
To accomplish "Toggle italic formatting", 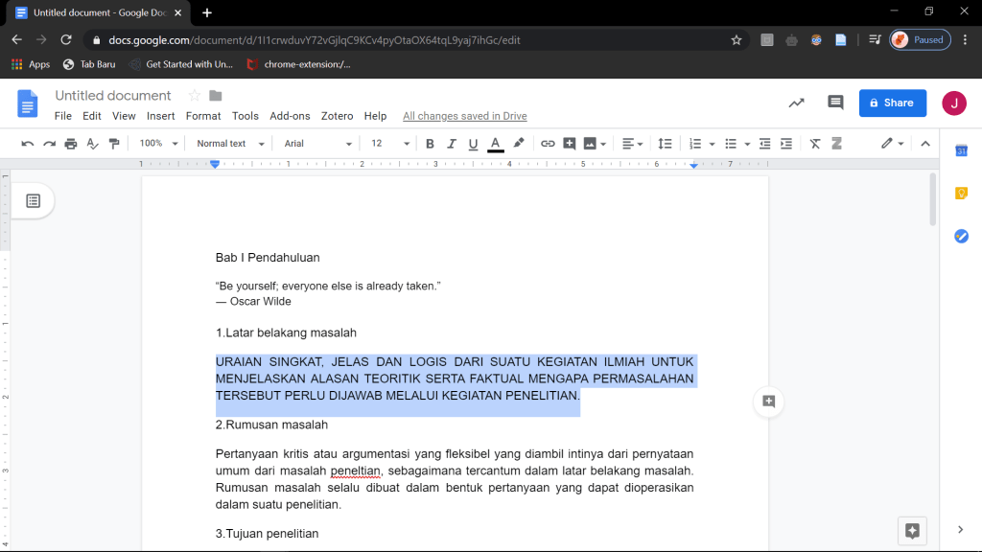I will pyautogui.click(x=452, y=144).
